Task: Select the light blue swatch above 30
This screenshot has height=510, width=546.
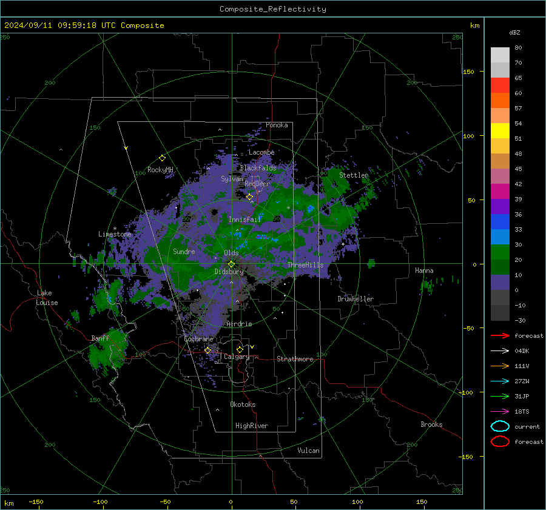Action: [500, 237]
